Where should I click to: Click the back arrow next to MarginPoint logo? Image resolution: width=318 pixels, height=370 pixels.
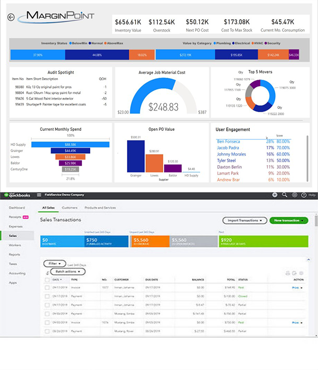[x=11, y=17]
